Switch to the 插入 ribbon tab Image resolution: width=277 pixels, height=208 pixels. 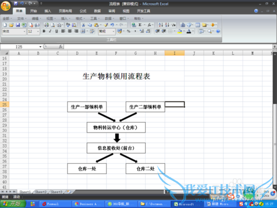click(x=48, y=11)
